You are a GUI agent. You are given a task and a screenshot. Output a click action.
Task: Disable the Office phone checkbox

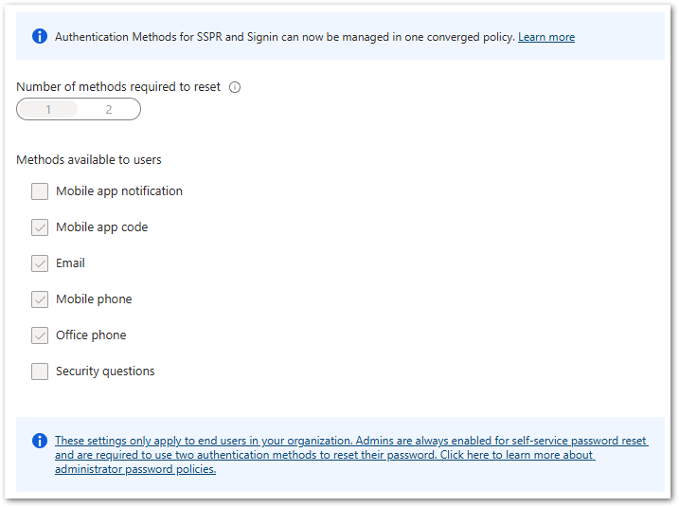coord(40,335)
